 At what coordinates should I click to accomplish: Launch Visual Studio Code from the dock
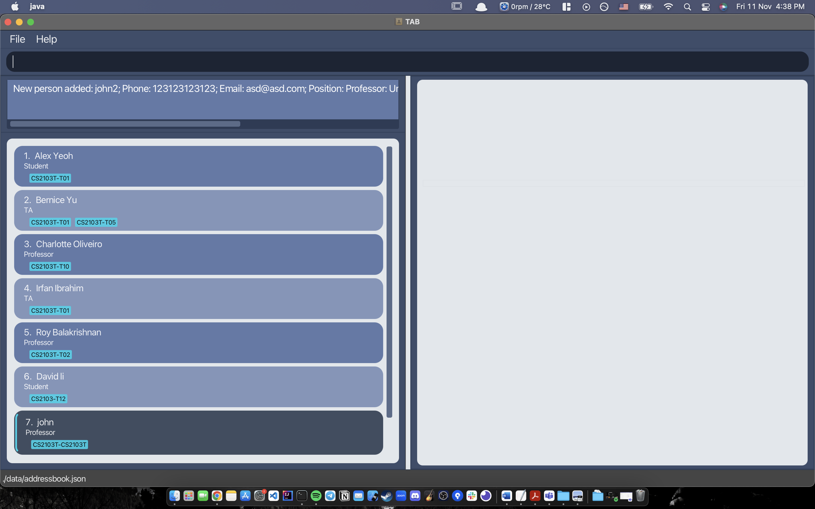[x=273, y=495]
